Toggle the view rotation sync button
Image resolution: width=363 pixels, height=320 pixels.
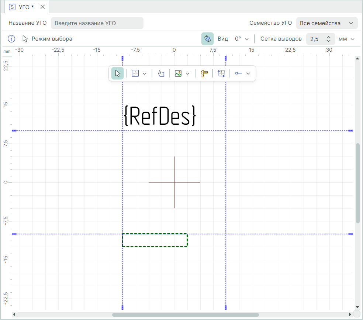point(207,39)
